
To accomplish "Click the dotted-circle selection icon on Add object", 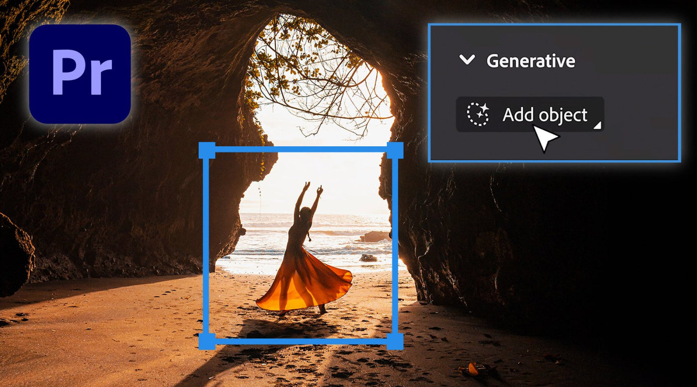I will (477, 115).
